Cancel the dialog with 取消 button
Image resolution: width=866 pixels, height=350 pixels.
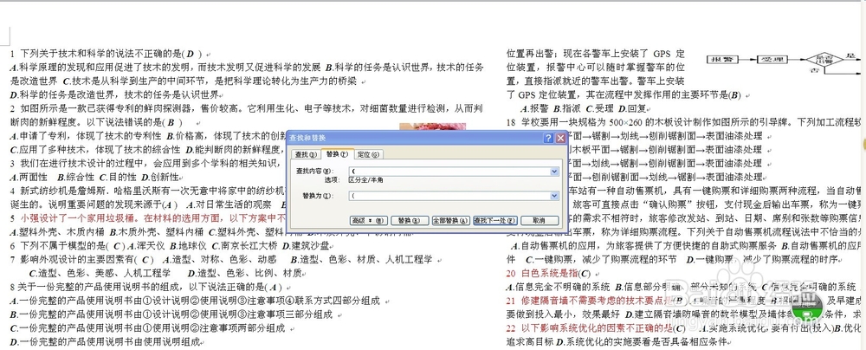(539, 220)
